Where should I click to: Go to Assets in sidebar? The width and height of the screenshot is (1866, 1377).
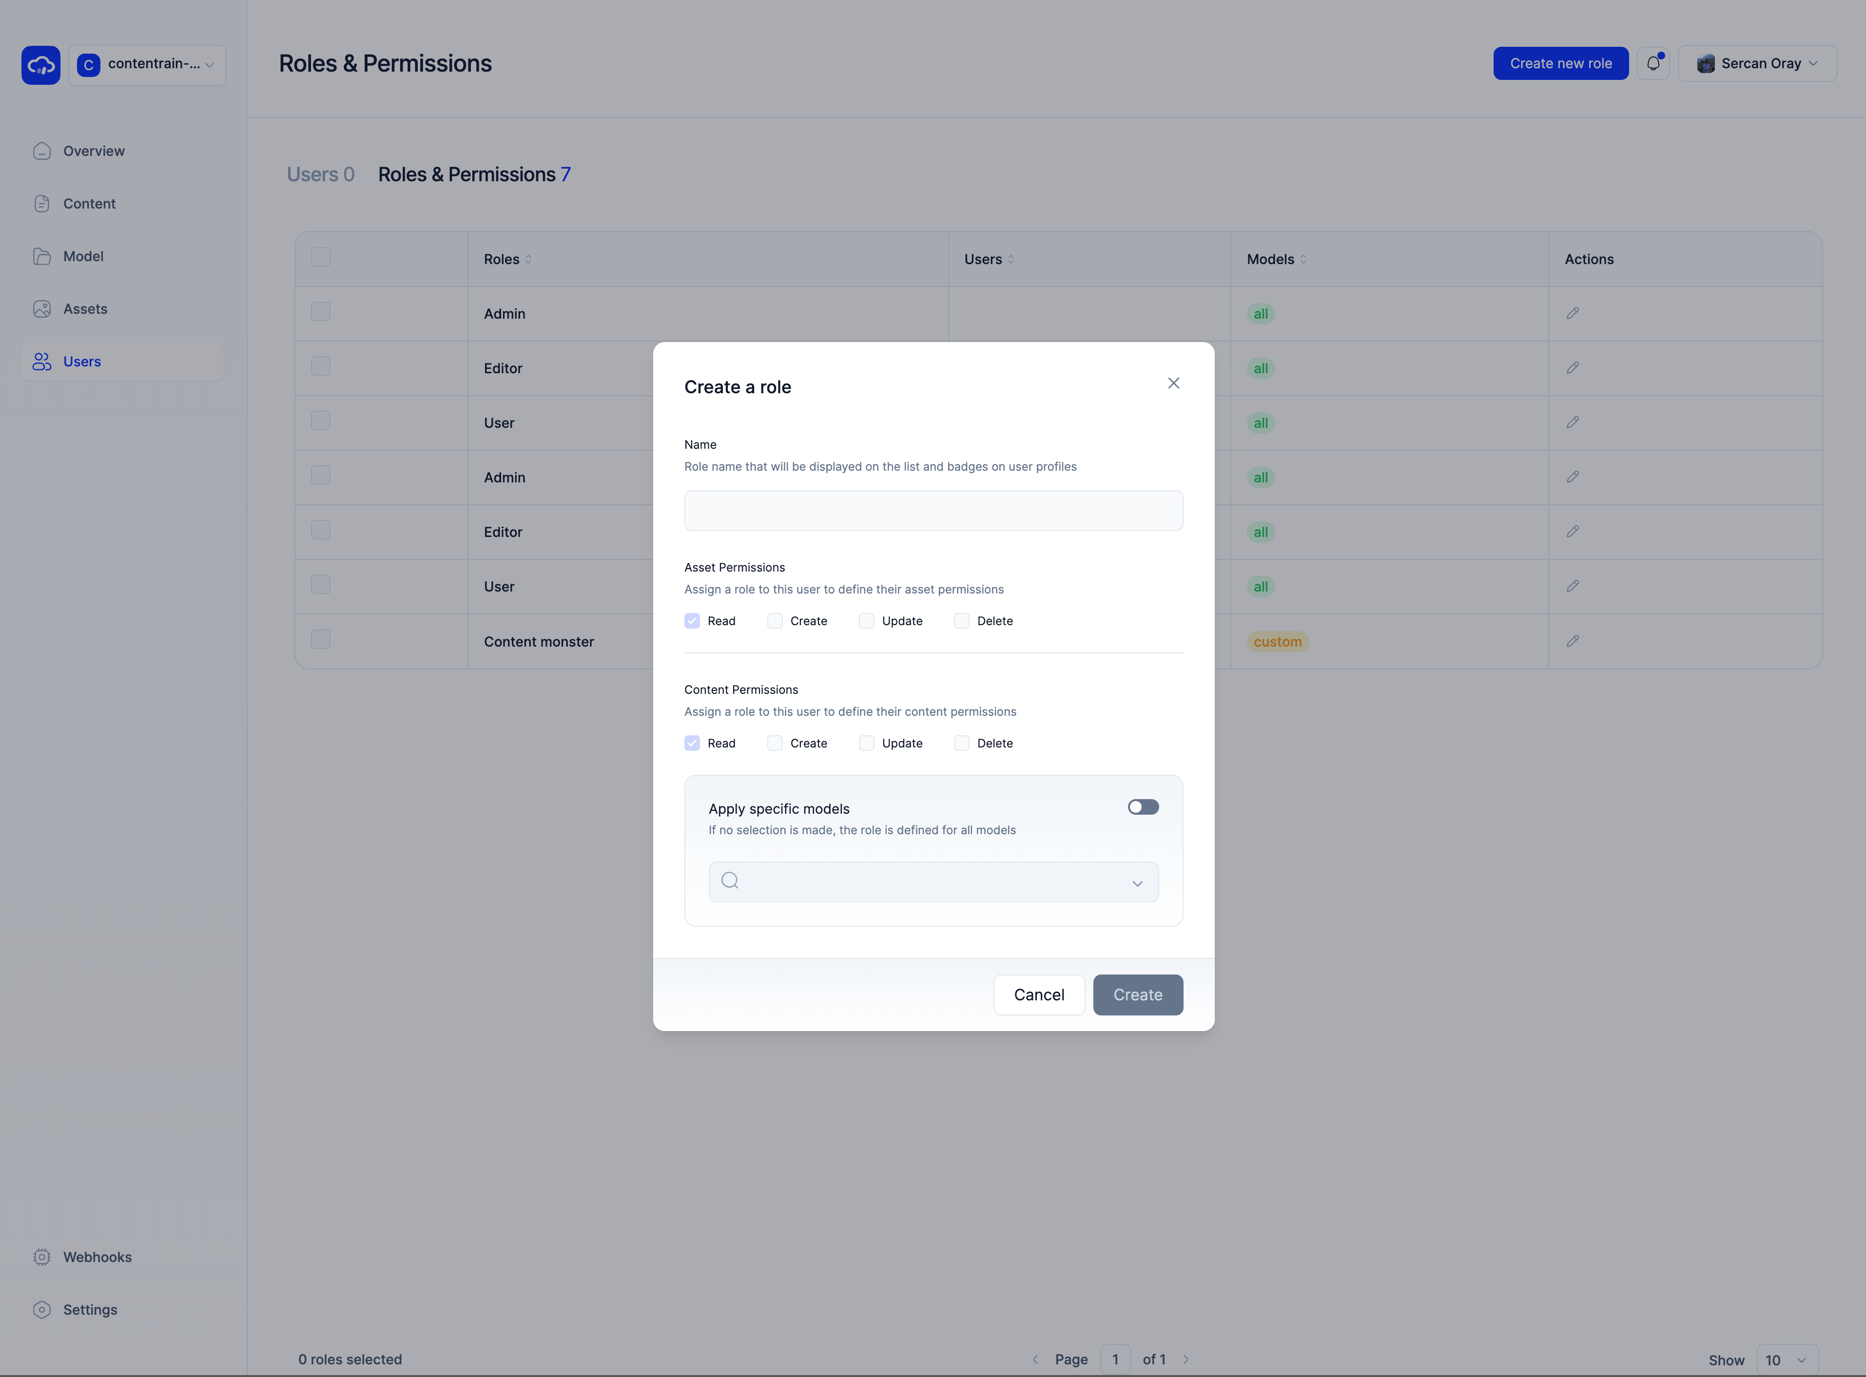[x=85, y=309]
